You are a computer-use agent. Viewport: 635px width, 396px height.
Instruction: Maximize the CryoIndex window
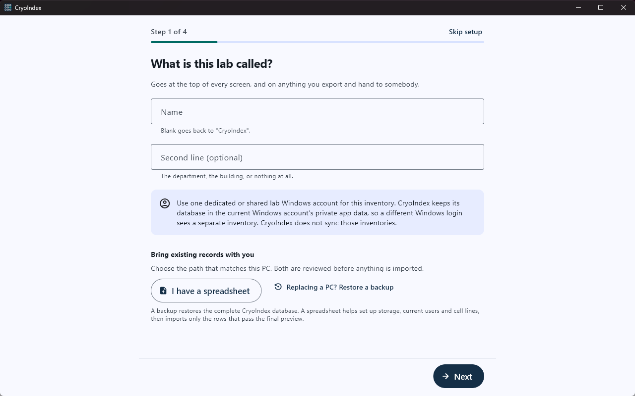click(x=601, y=7)
